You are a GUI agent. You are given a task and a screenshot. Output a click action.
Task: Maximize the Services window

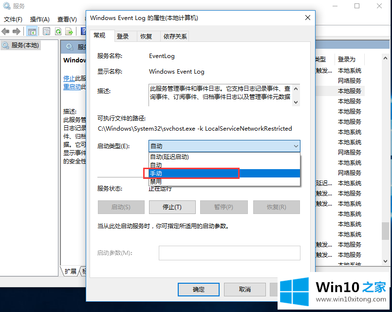click(357, 6)
